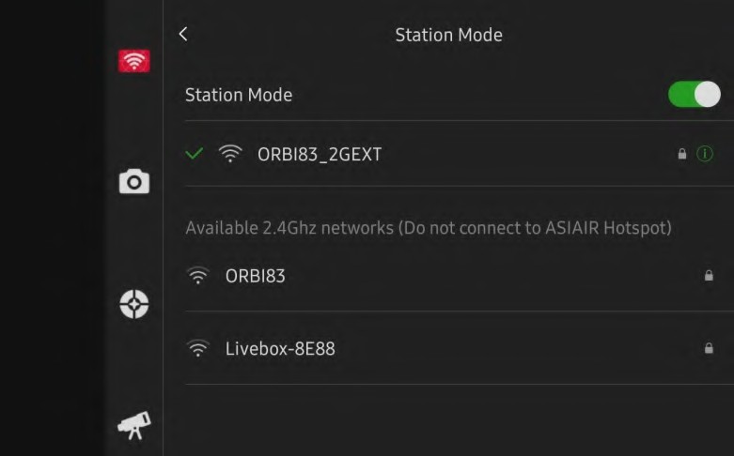Viewport: 734px width, 456px height.
Task: Click the Available 2.4Ghz networks heading
Action: [x=429, y=228]
